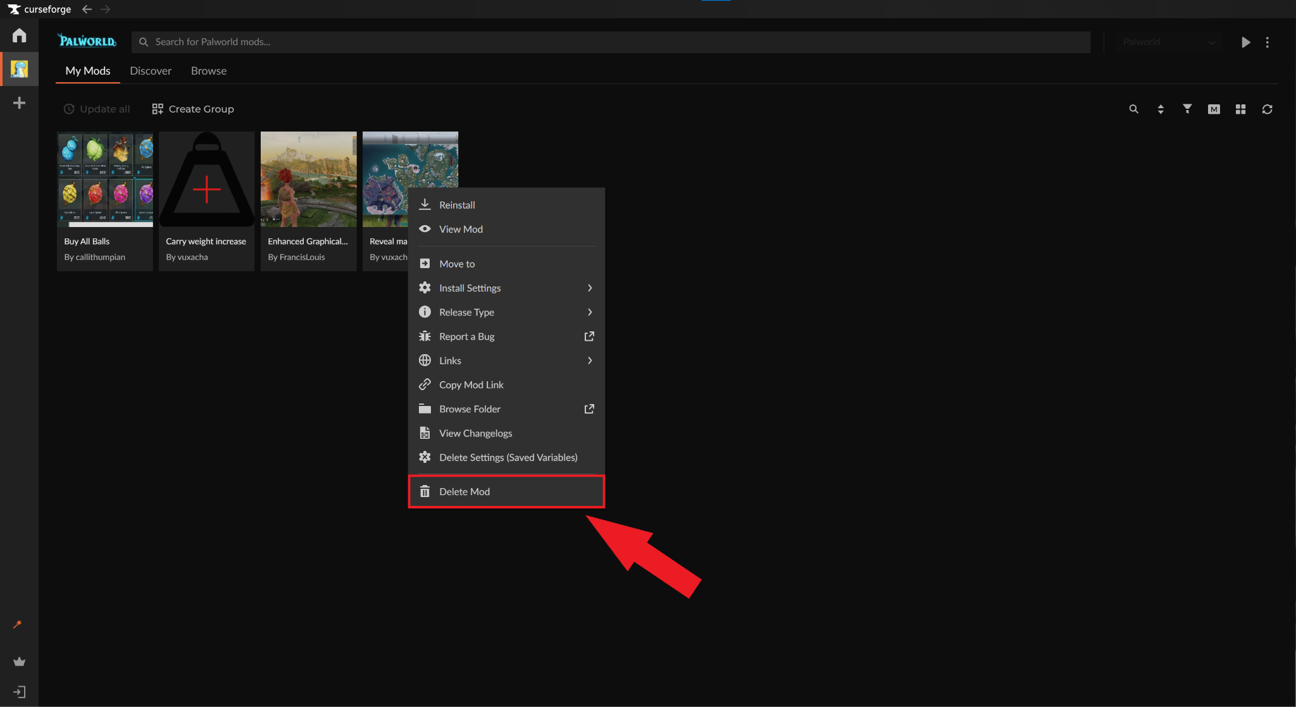This screenshot has height=707, width=1296.
Task: Click the Update all button
Action: 97,109
